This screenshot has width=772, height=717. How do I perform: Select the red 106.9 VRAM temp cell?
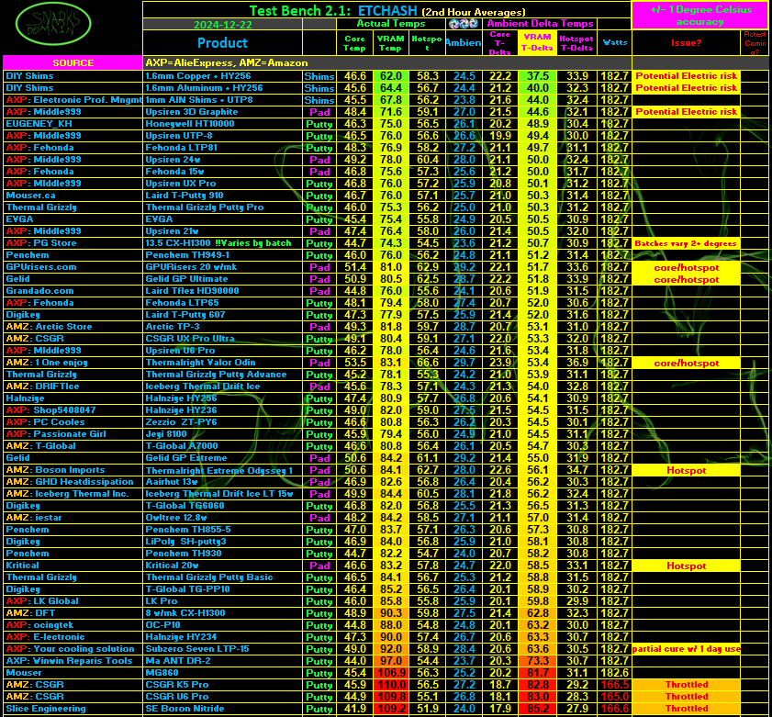pos(390,673)
